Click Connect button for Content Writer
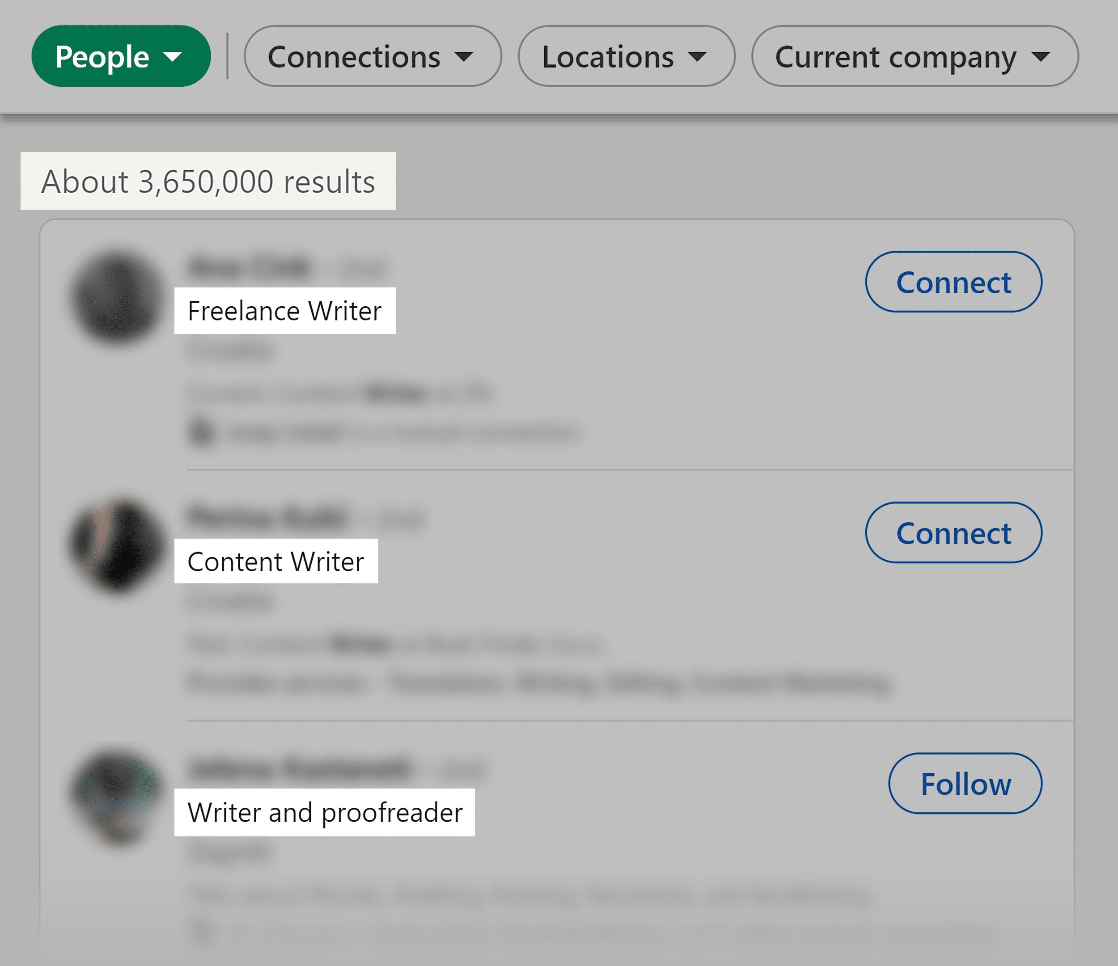This screenshot has width=1118, height=966. click(952, 533)
